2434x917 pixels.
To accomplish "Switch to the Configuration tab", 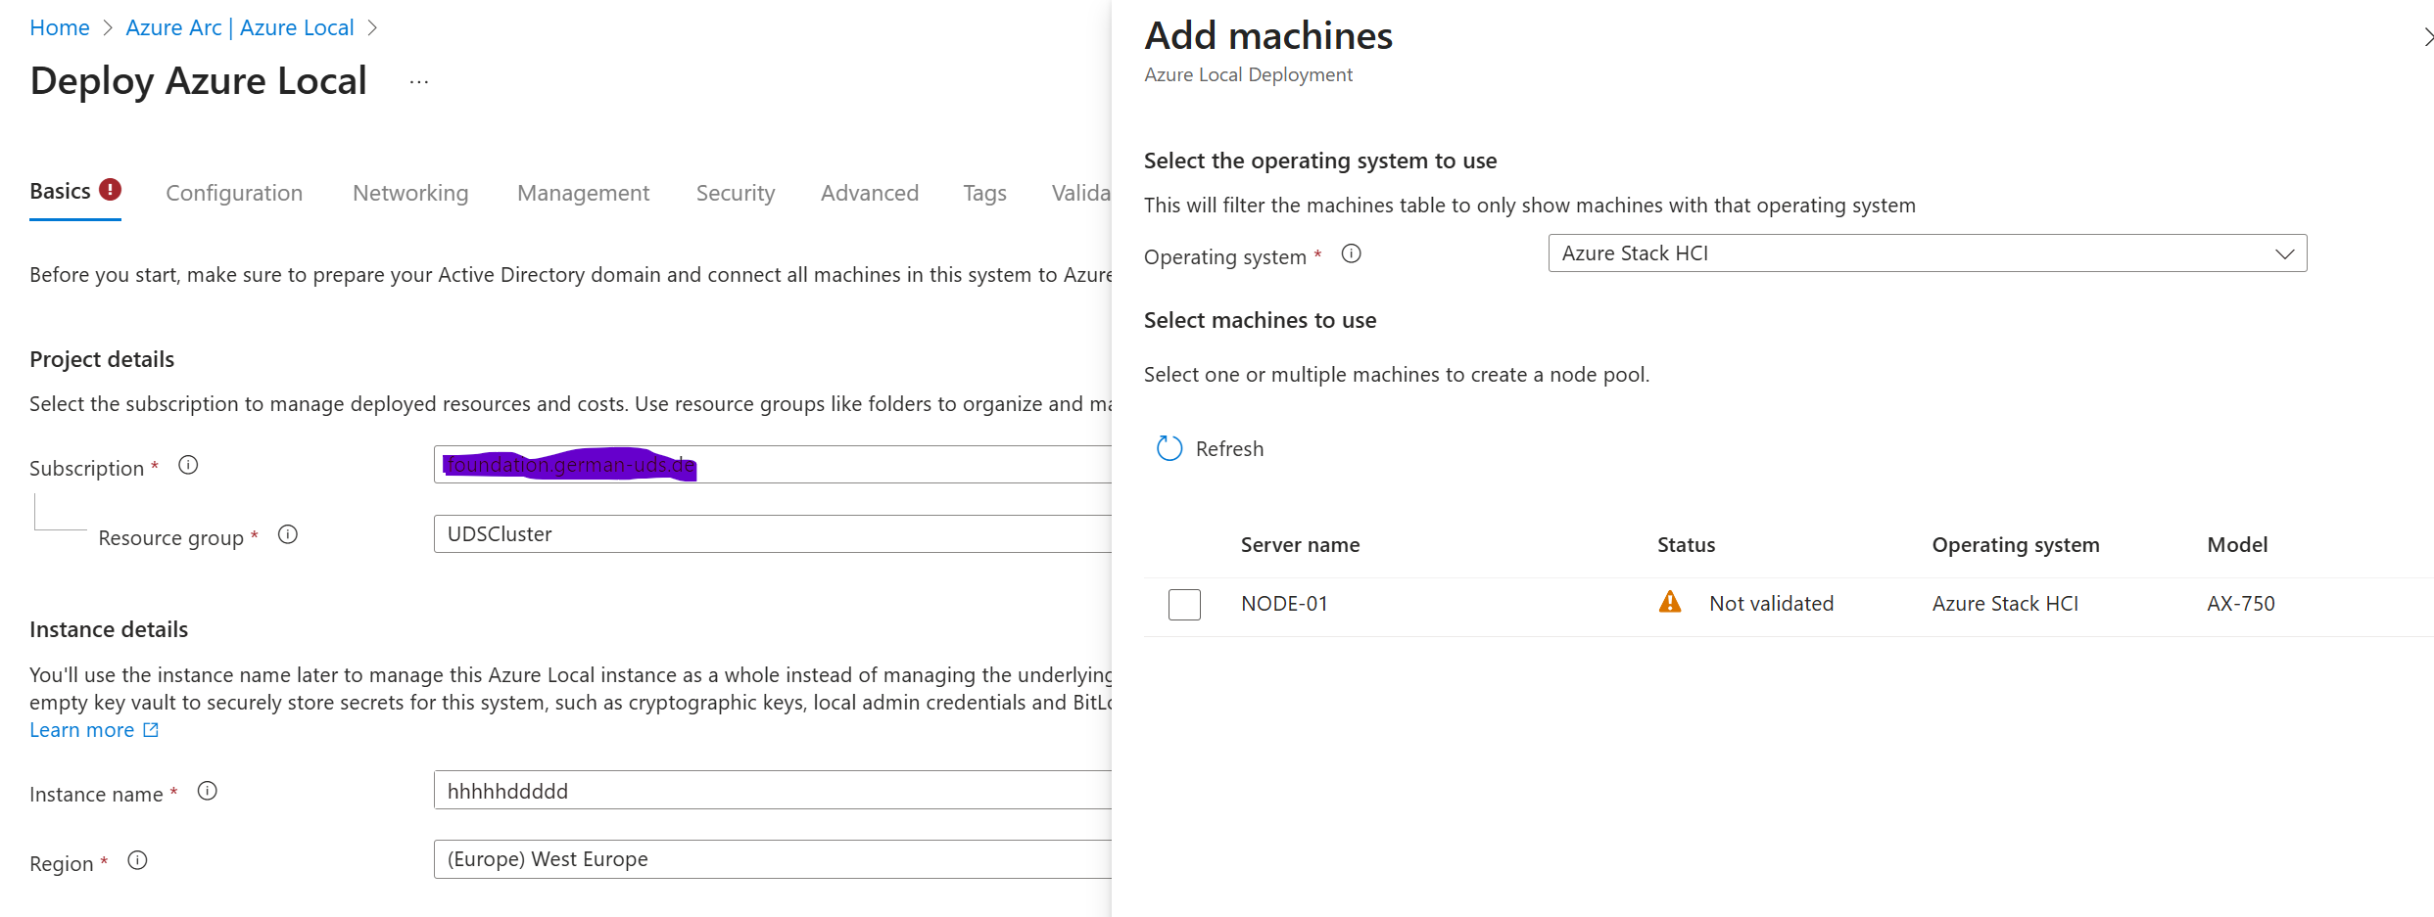I will 234,193.
